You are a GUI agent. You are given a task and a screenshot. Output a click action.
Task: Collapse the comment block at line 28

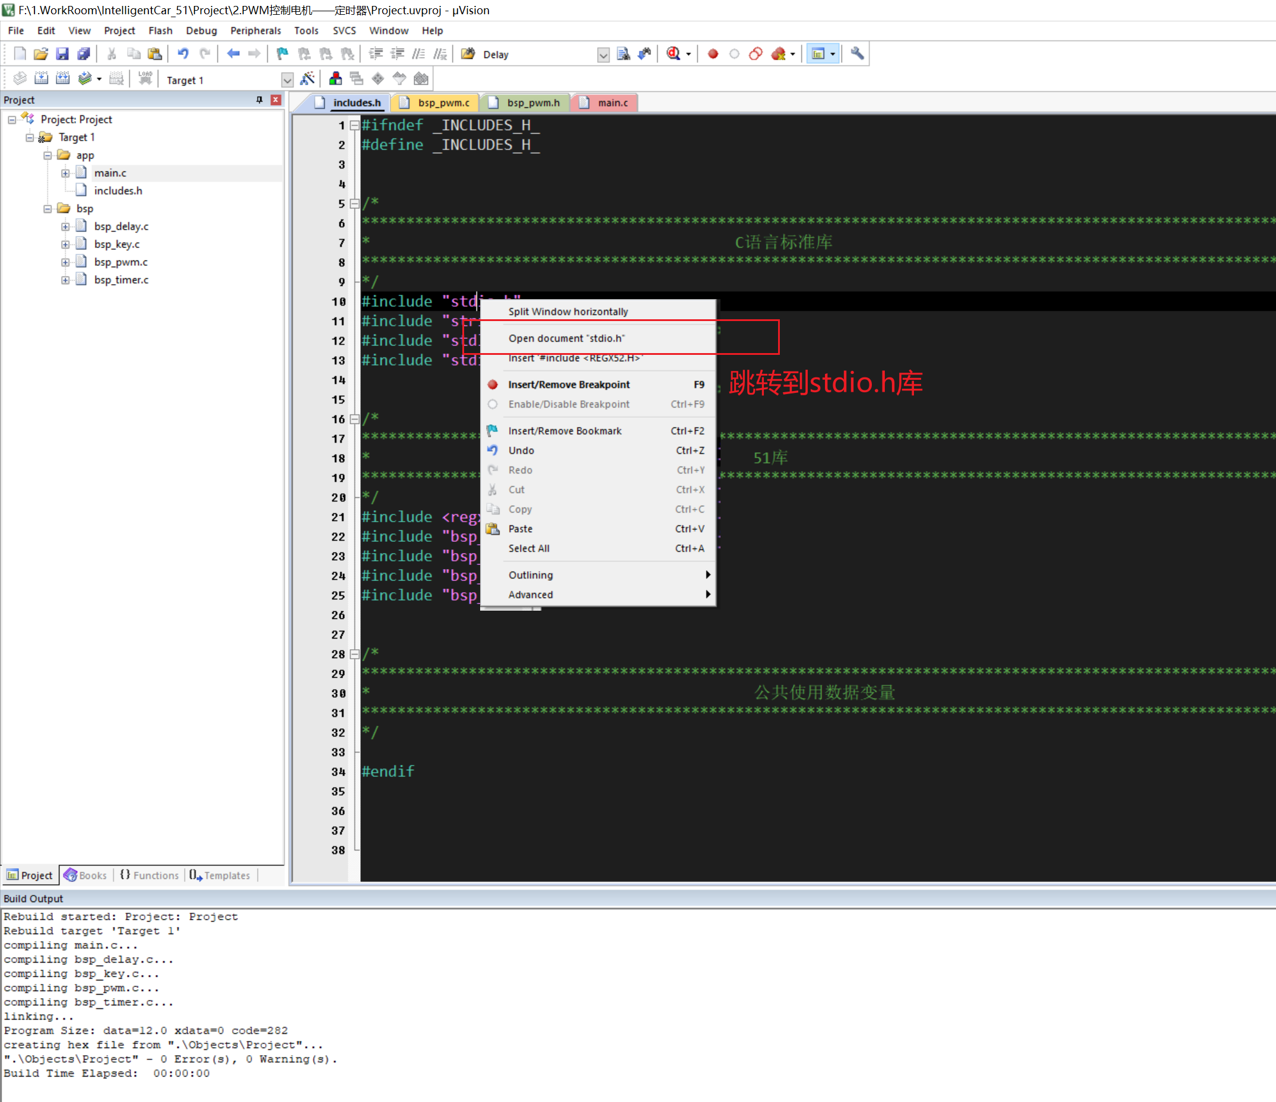click(354, 655)
